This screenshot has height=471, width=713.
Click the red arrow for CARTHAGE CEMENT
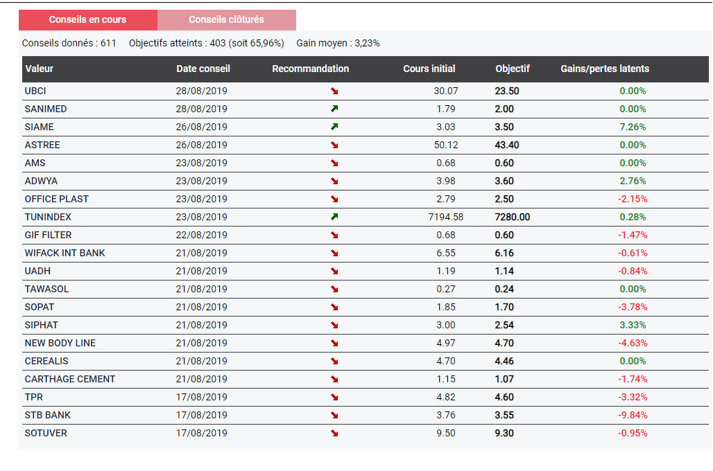(x=335, y=380)
